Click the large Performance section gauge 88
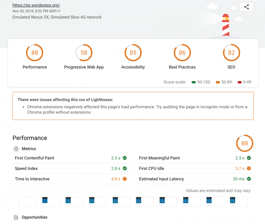Screen dimensions: 265x224 click(x=244, y=143)
